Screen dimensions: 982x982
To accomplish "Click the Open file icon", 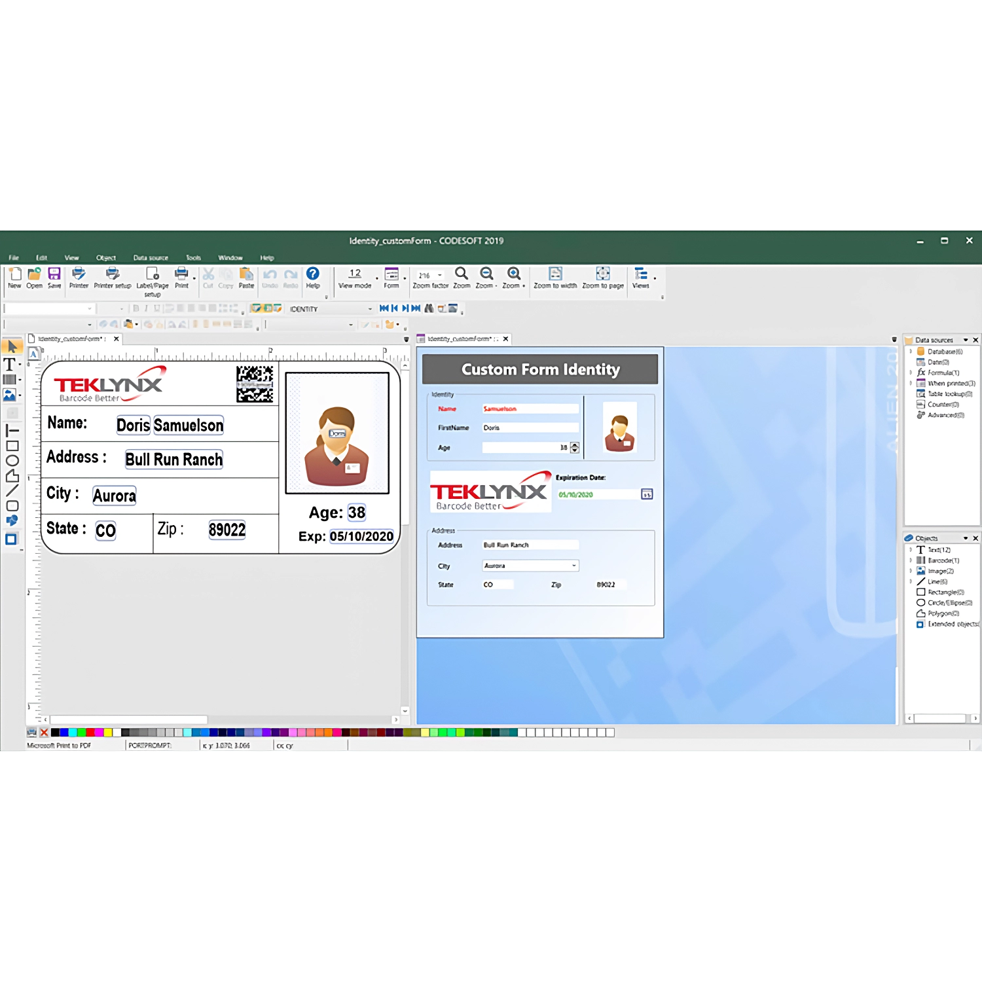I will pyautogui.click(x=34, y=274).
